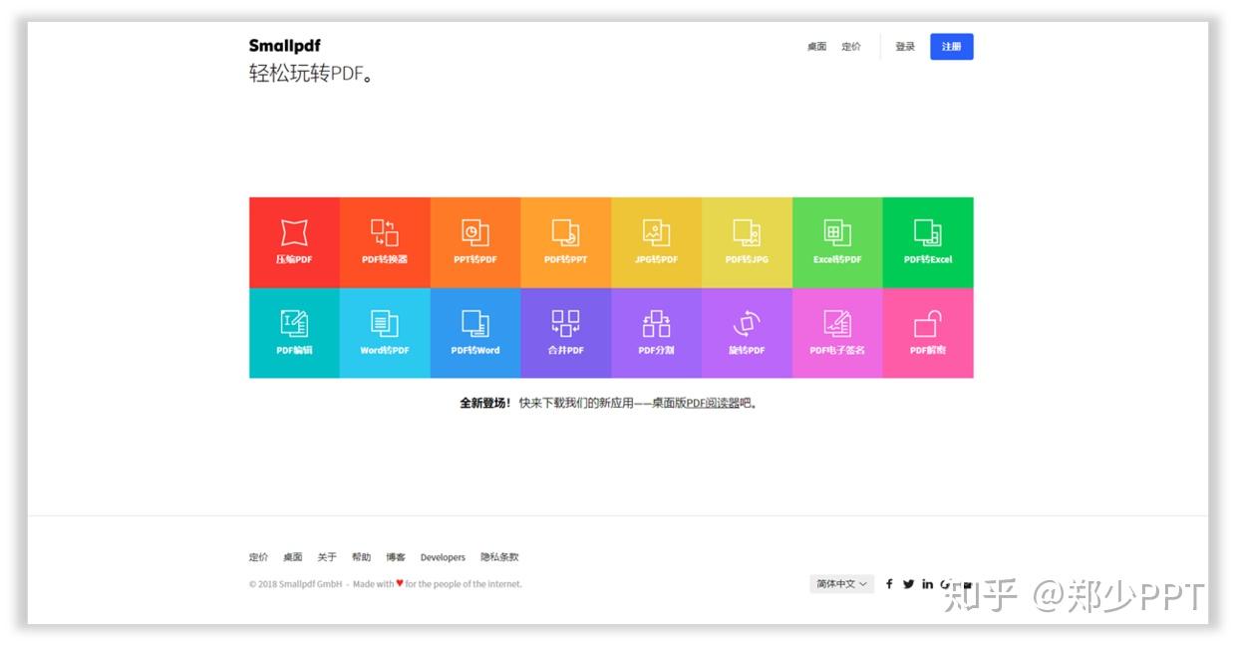
Task: Click the 轻松玩转PDF。 tagline text
Action: 311,74
